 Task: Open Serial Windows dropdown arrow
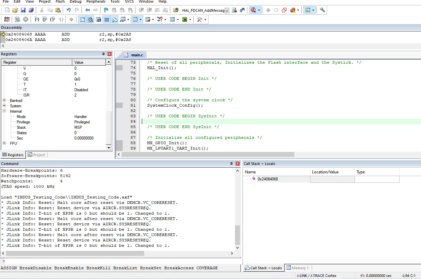point(153,19)
